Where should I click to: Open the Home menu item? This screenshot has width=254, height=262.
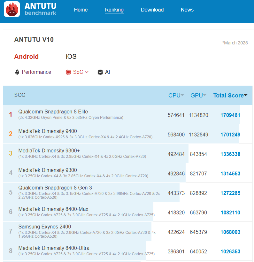81,10
